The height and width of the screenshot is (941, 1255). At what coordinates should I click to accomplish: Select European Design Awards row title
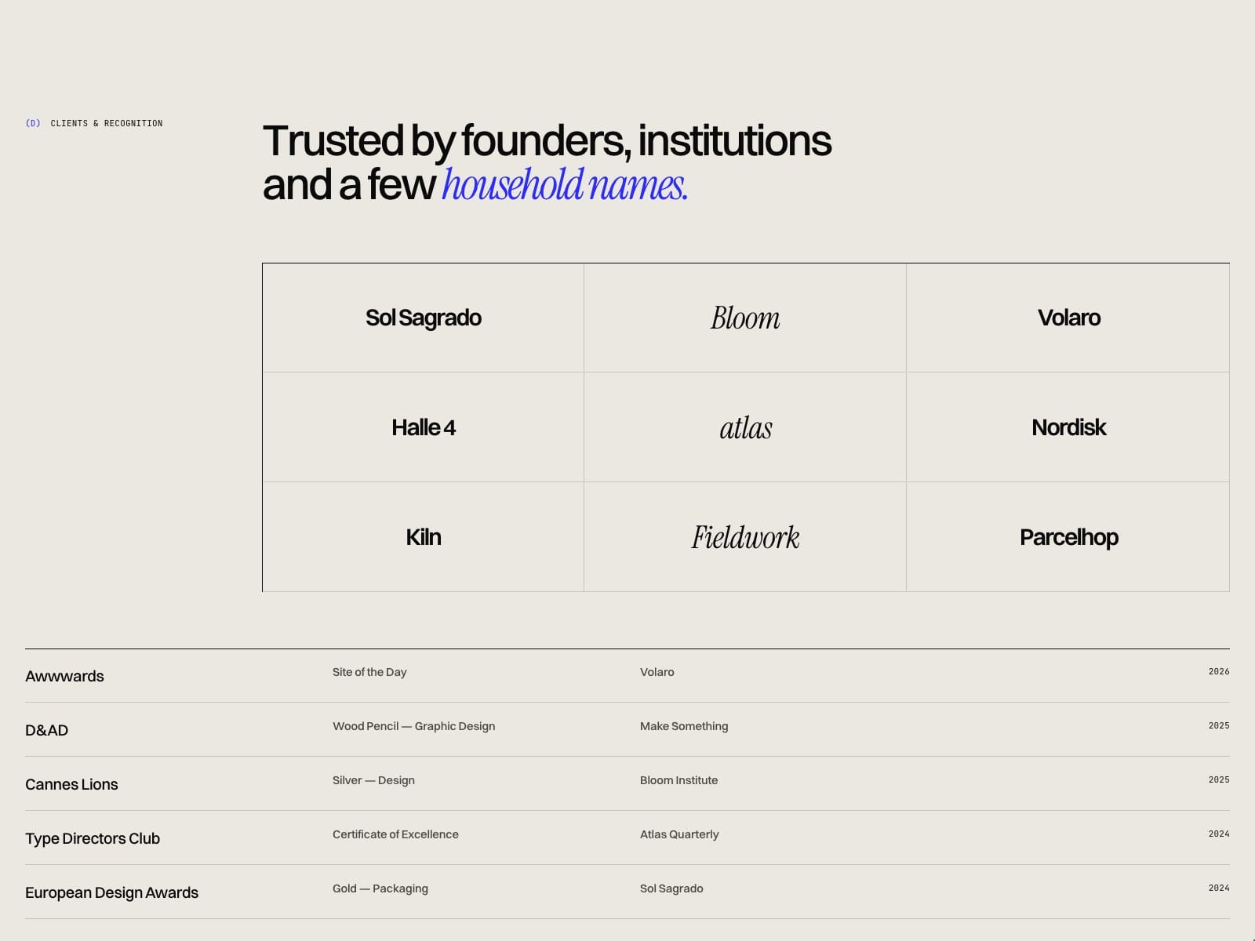coord(111,892)
